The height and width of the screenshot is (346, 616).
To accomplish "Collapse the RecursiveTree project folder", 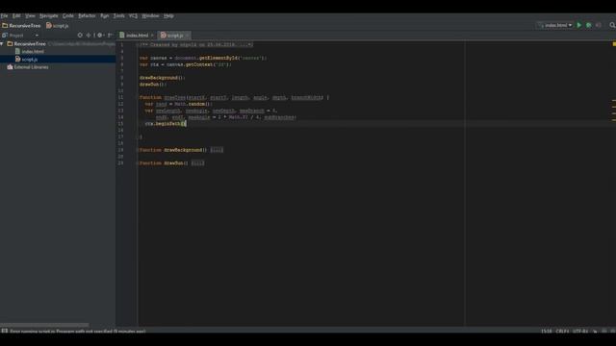I will (x=2, y=44).
